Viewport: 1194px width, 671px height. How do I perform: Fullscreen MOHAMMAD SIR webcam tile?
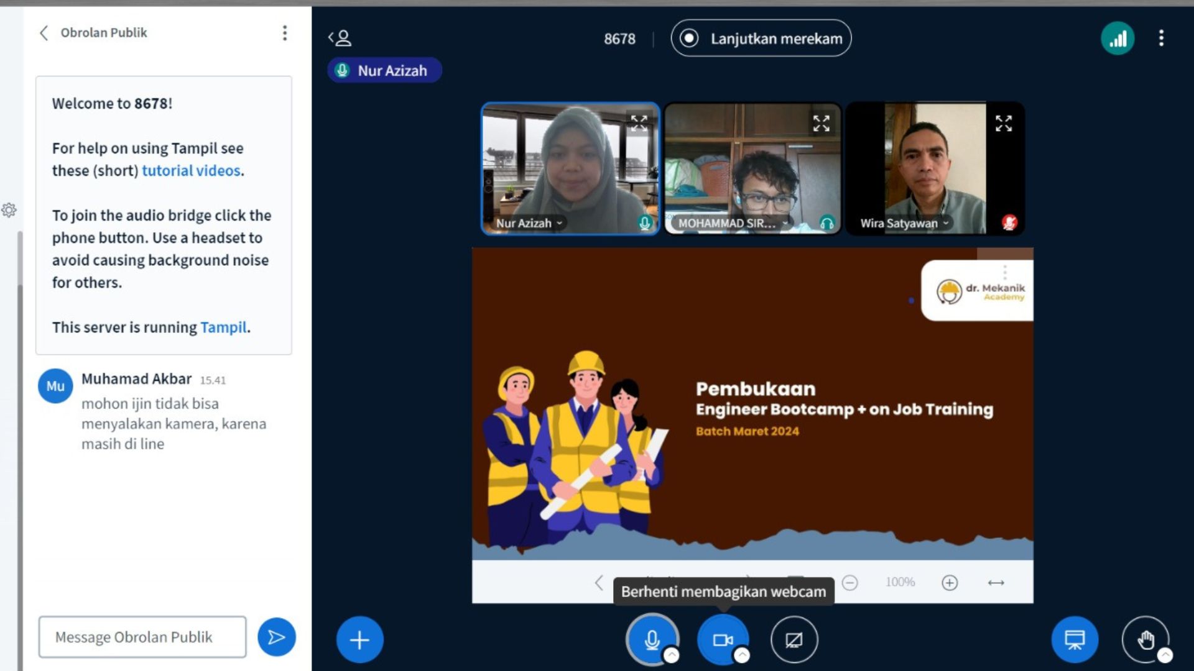(x=821, y=123)
